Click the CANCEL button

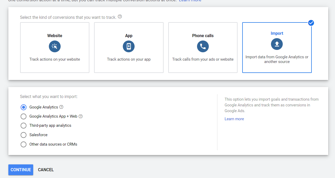pos(46,170)
